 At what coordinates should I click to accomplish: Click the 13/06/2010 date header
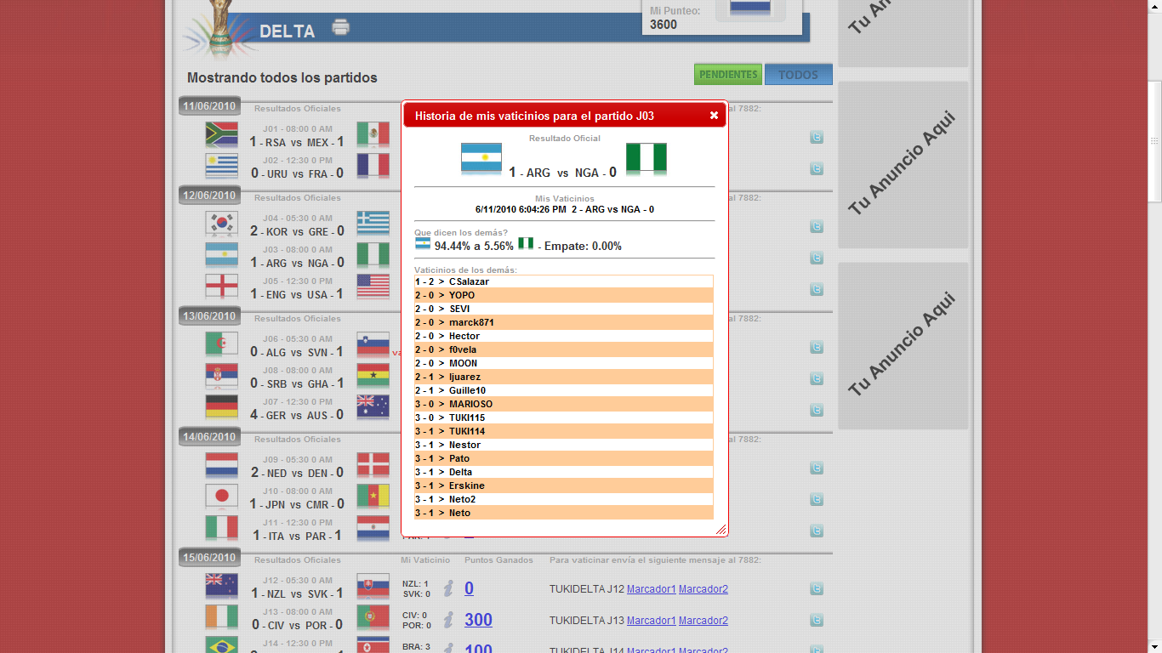click(x=209, y=315)
